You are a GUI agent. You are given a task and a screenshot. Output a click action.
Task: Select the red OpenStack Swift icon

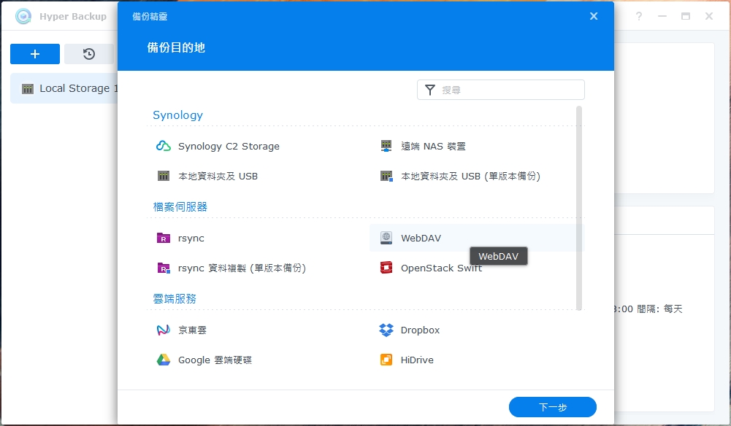[x=386, y=268]
